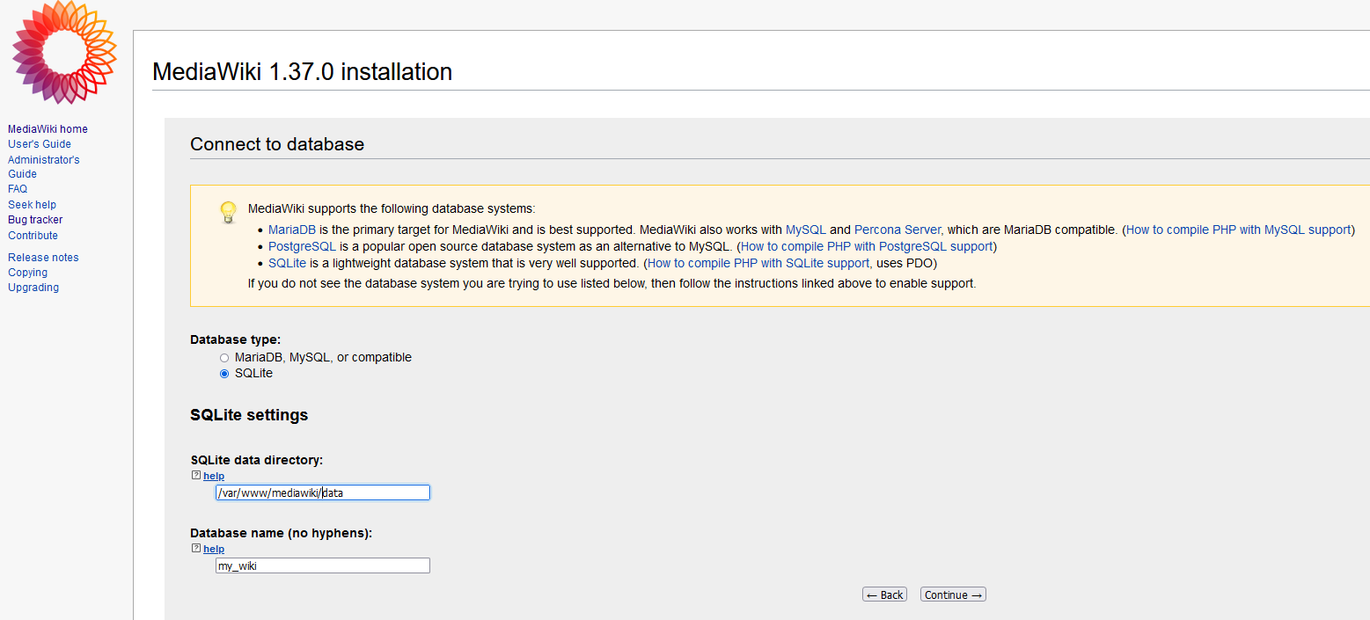The width and height of the screenshot is (1370, 620).
Task: Click the SQLite data directory field
Action: coord(322,493)
